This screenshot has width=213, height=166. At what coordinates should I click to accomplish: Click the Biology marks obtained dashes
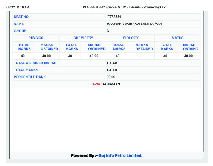point(141,56)
